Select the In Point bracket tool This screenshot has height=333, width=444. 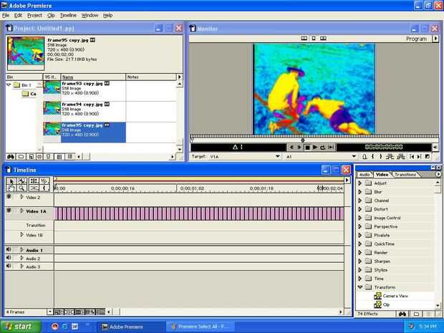[44, 188]
